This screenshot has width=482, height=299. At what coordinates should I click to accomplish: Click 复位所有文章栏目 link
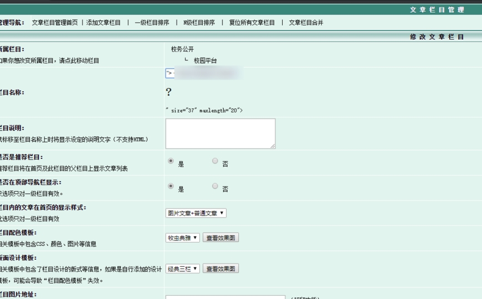point(252,23)
